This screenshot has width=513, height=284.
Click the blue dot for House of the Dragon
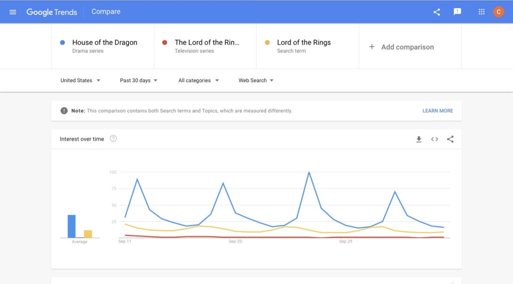63,43
